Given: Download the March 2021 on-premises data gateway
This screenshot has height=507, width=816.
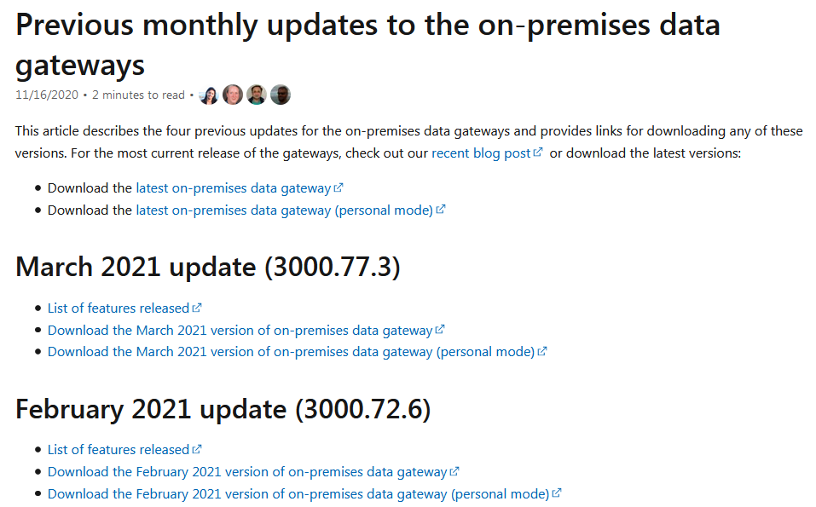Looking at the screenshot, I should tap(240, 331).
